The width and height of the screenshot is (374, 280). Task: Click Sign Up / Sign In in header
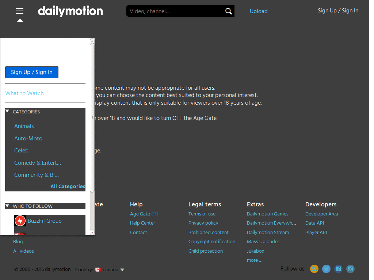338,11
